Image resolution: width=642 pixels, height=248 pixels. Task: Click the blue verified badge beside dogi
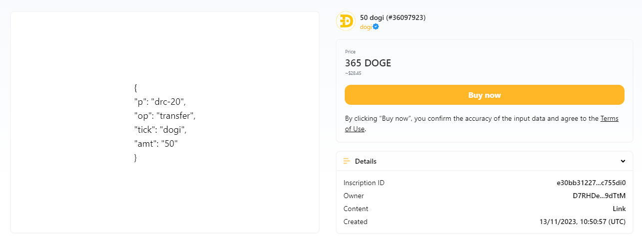pos(376,27)
